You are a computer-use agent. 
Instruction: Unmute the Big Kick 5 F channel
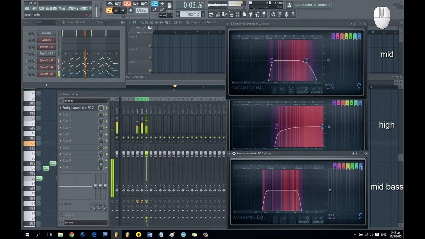[26, 53]
